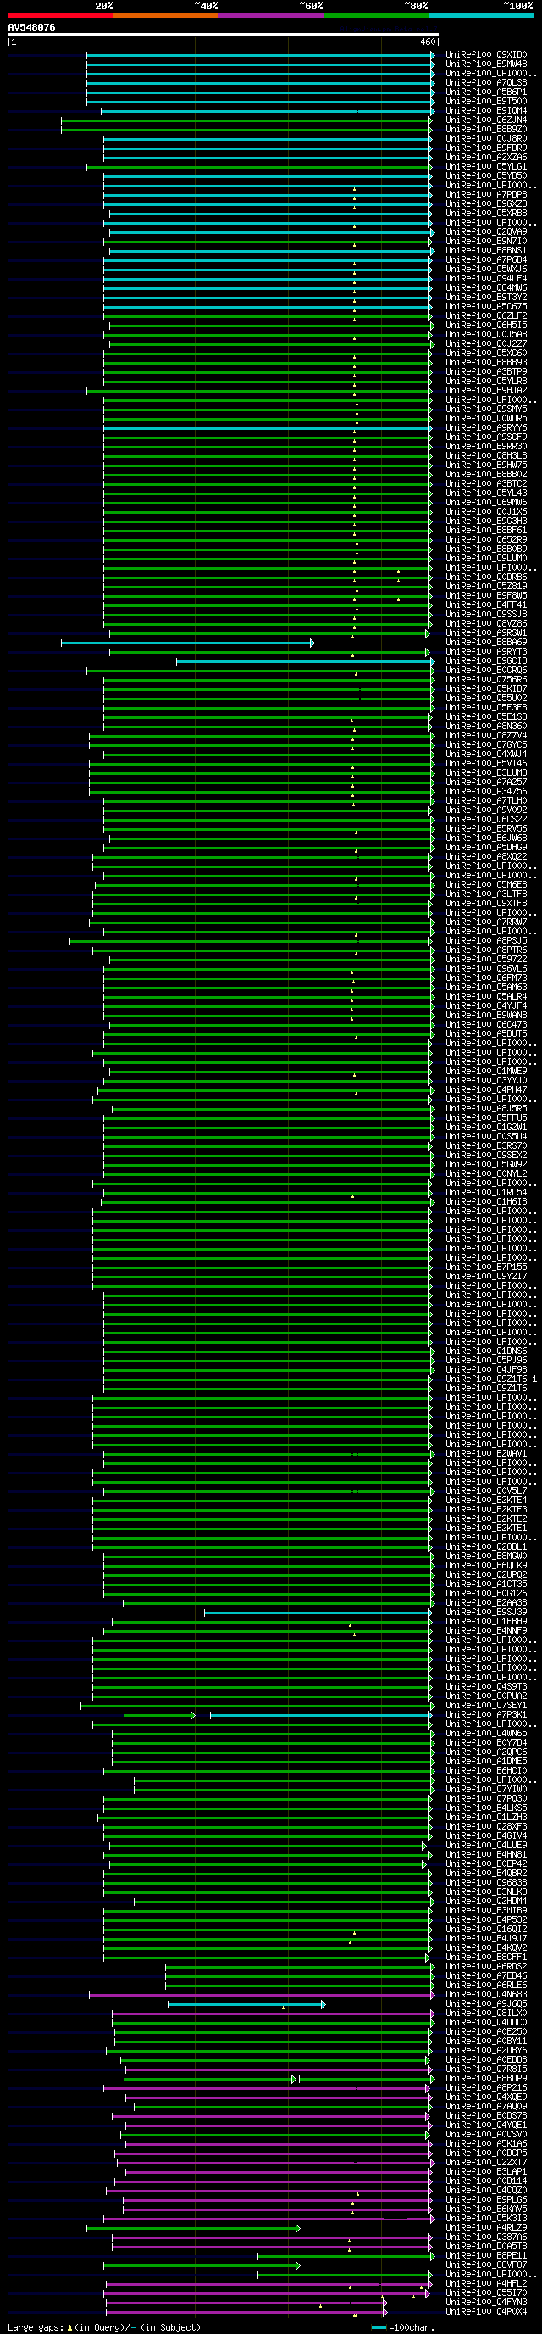The width and height of the screenshot is (542, 2334).
Task: Open hit UniRef100_C5XC60
Action: [x=486, y=354]
